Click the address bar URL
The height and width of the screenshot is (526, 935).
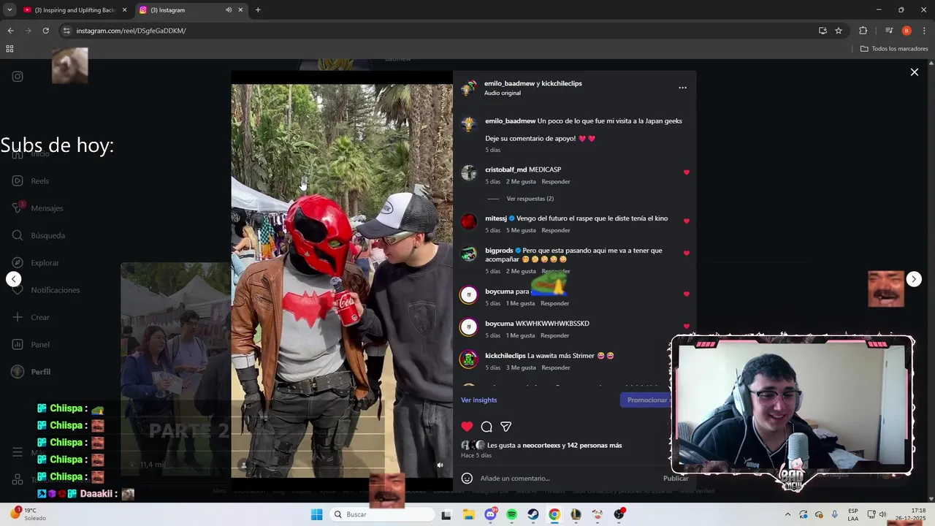click(131, 31)
